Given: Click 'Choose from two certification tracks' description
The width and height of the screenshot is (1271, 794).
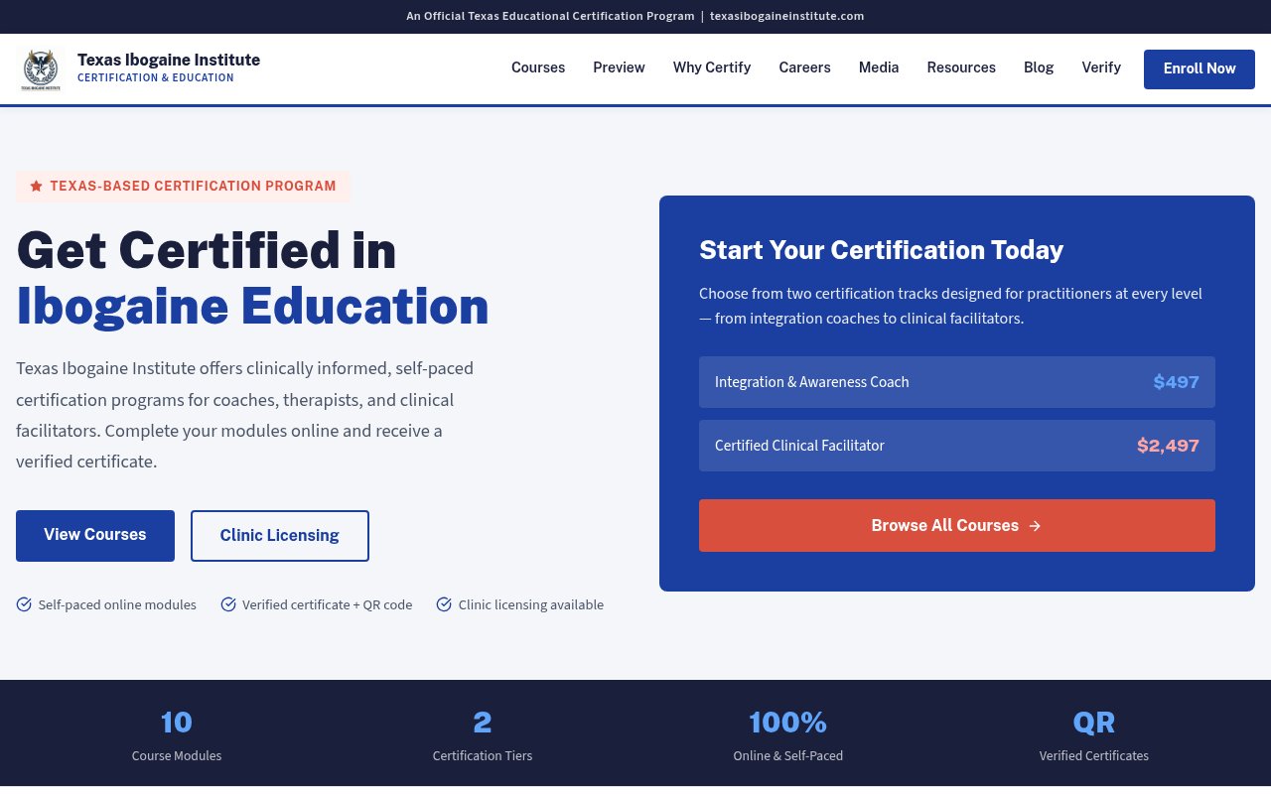Looking at the screenshot, I should click(x=951, y=306).
